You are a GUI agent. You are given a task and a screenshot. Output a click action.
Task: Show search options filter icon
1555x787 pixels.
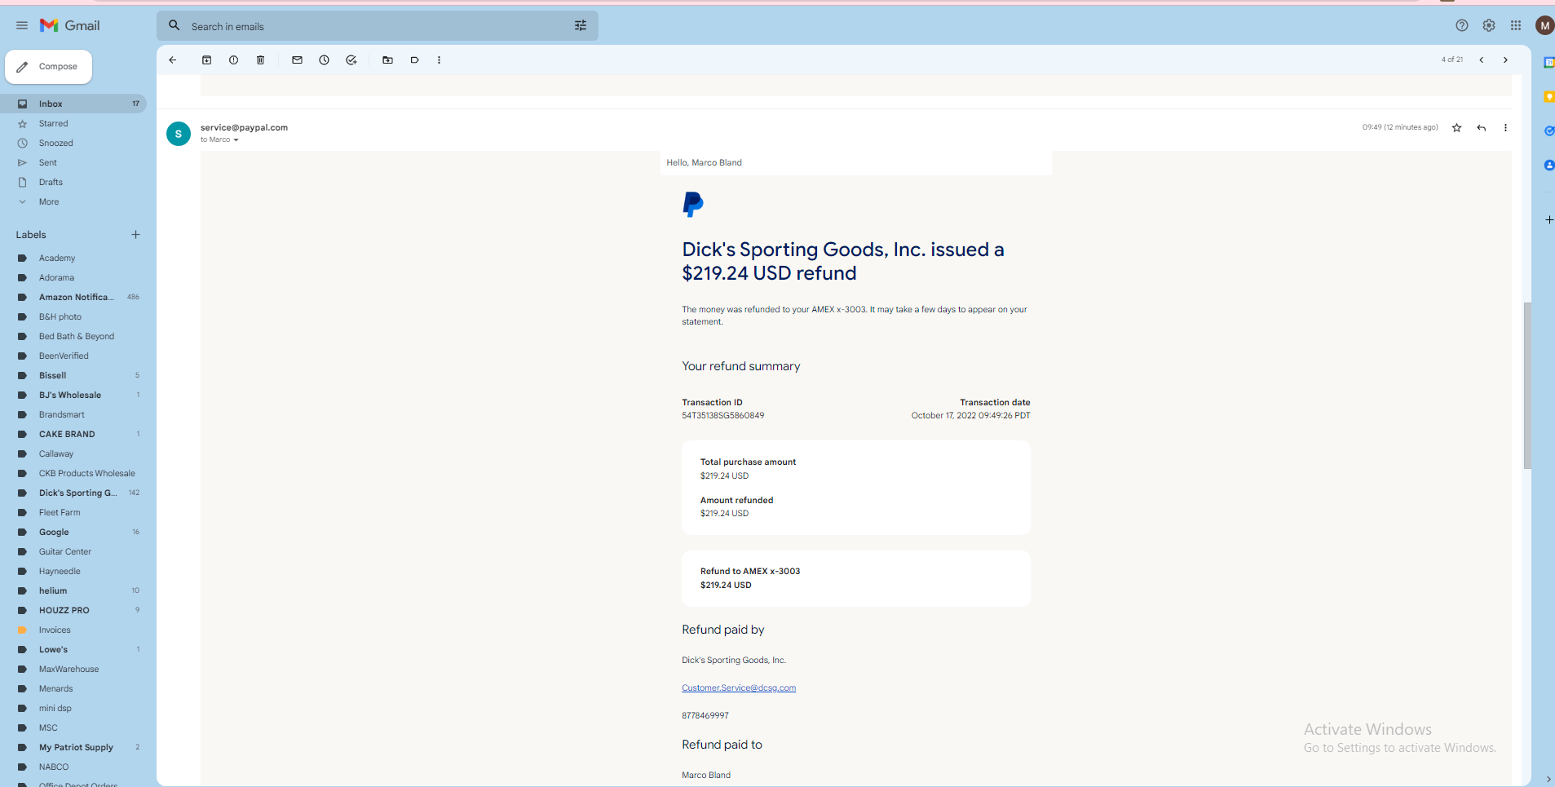pos(581,26)
